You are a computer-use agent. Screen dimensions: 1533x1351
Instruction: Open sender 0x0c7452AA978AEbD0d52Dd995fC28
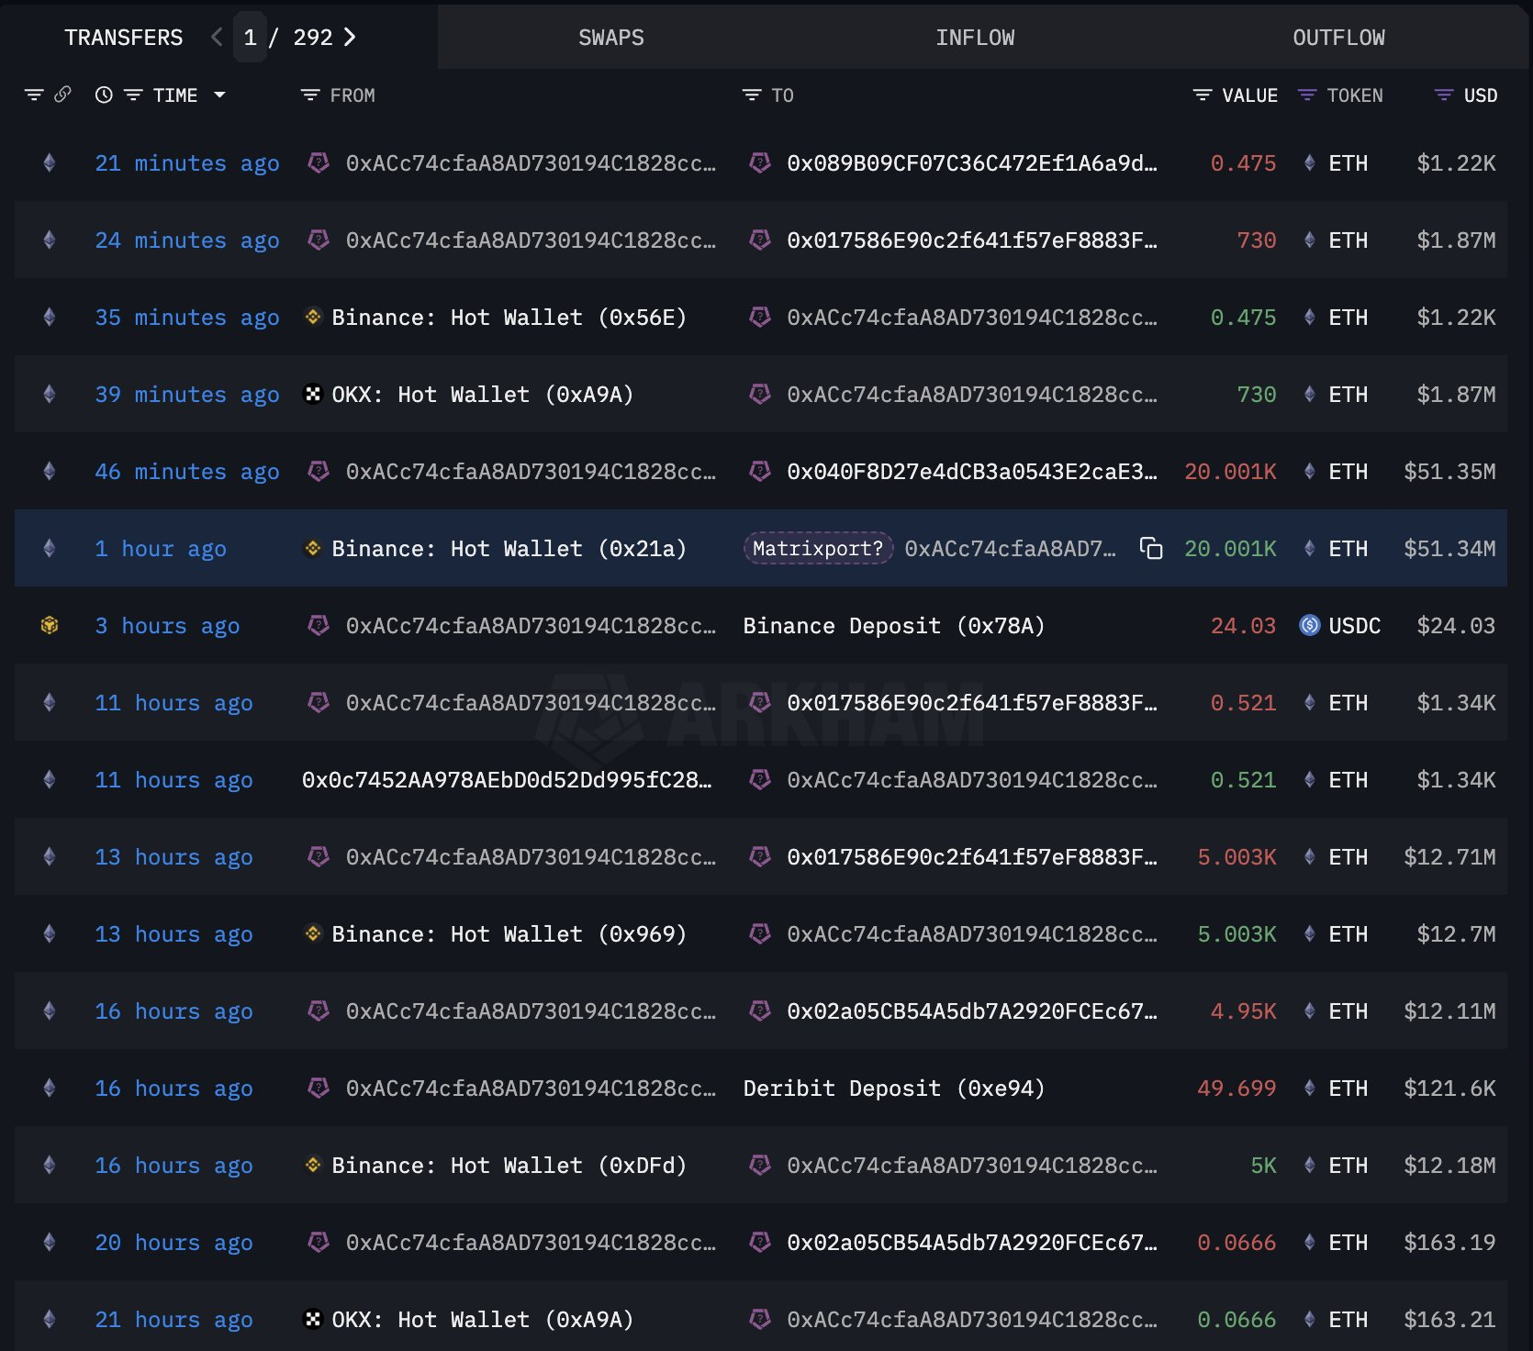point(507,780)
